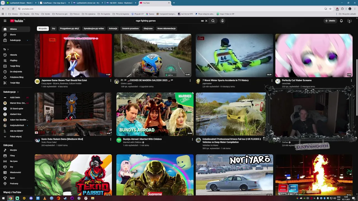Open Twoje klipy in the sidebar

pyautogui.click(x=16, y=83)
